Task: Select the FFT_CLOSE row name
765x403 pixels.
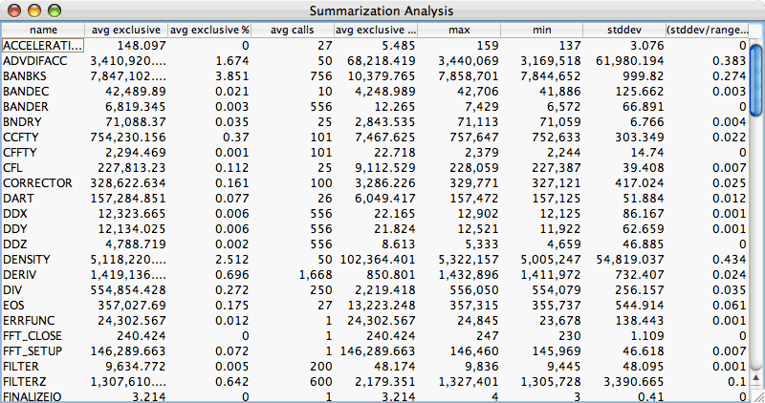Action: coord(33,336)
